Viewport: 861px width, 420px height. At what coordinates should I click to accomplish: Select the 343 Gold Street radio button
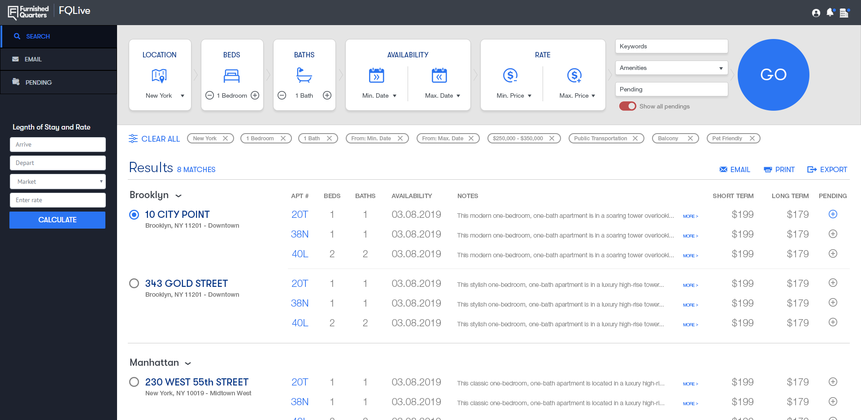coord(134,283)
